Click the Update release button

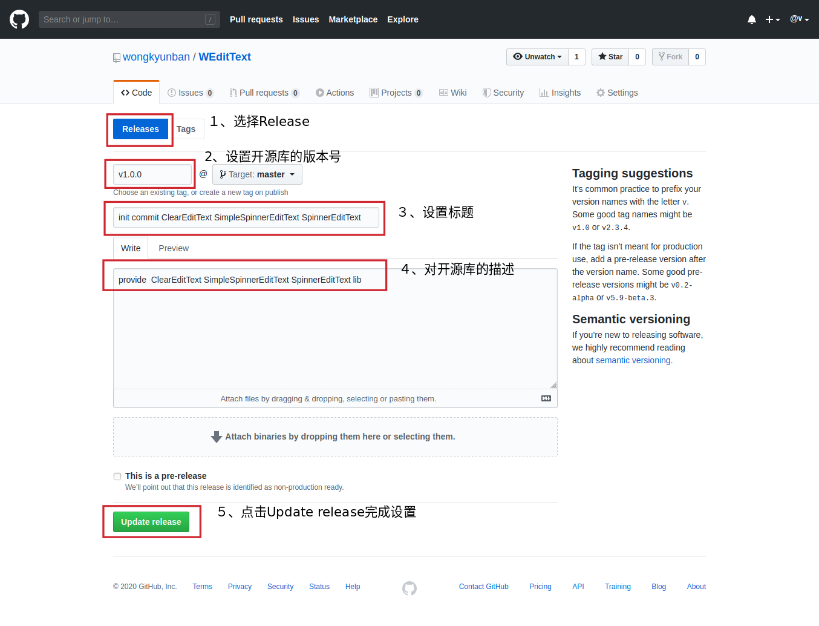click(151, 522)
